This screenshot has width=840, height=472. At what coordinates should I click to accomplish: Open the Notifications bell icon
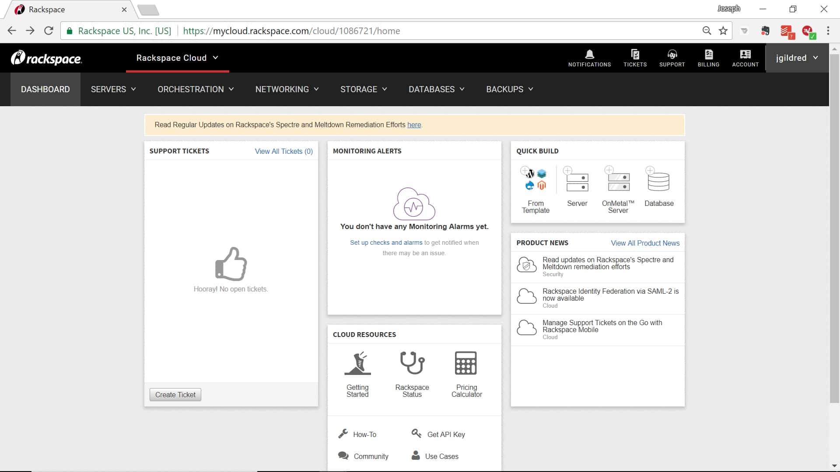(589, 58)
